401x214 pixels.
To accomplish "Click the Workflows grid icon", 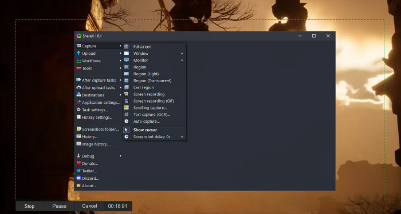I will 78,60.
